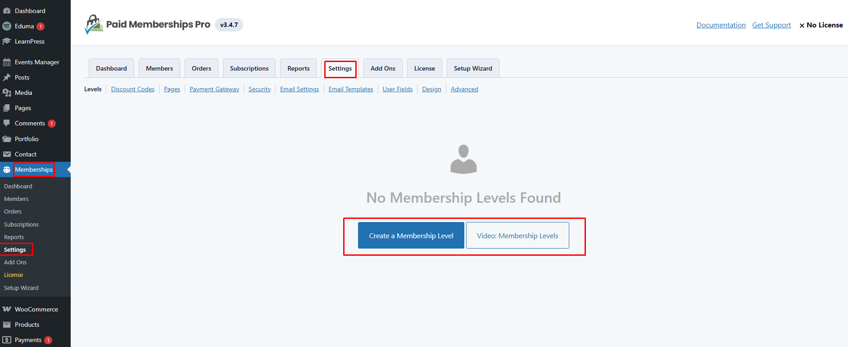
Task: Click the Payments dollar icon
Action: coord(7,340)
